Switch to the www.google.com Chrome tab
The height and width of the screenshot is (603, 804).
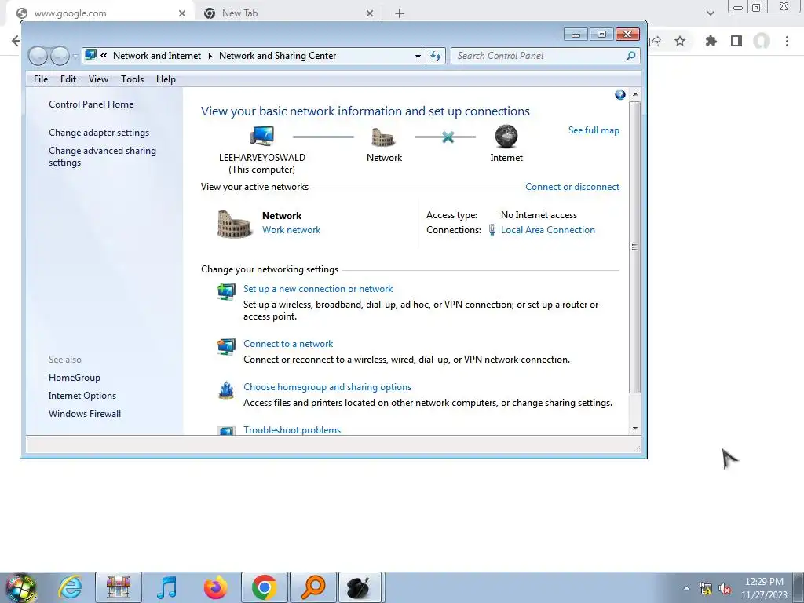point(100,13)
